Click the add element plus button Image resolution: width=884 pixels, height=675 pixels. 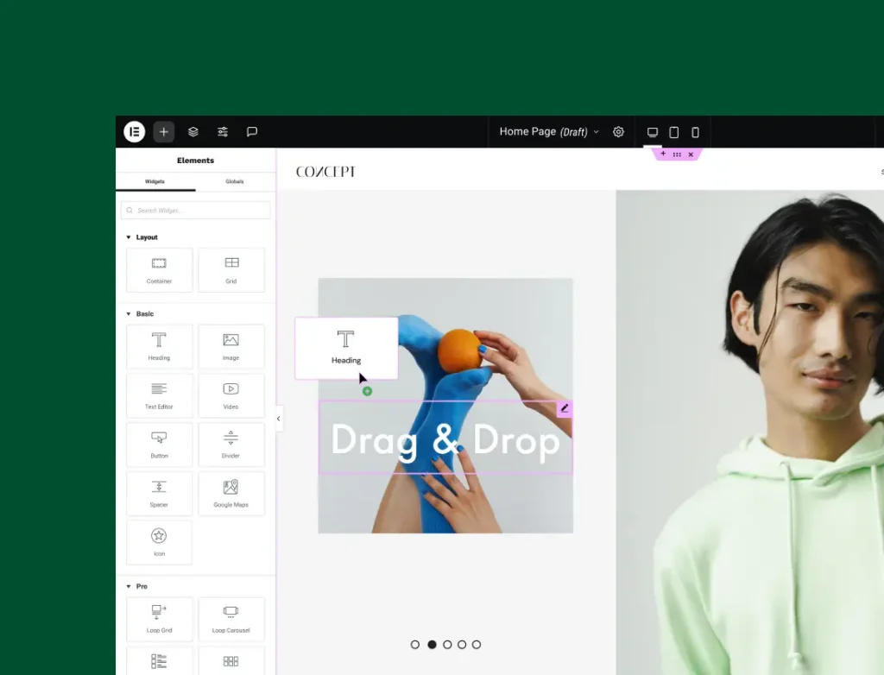coord(164,132)
